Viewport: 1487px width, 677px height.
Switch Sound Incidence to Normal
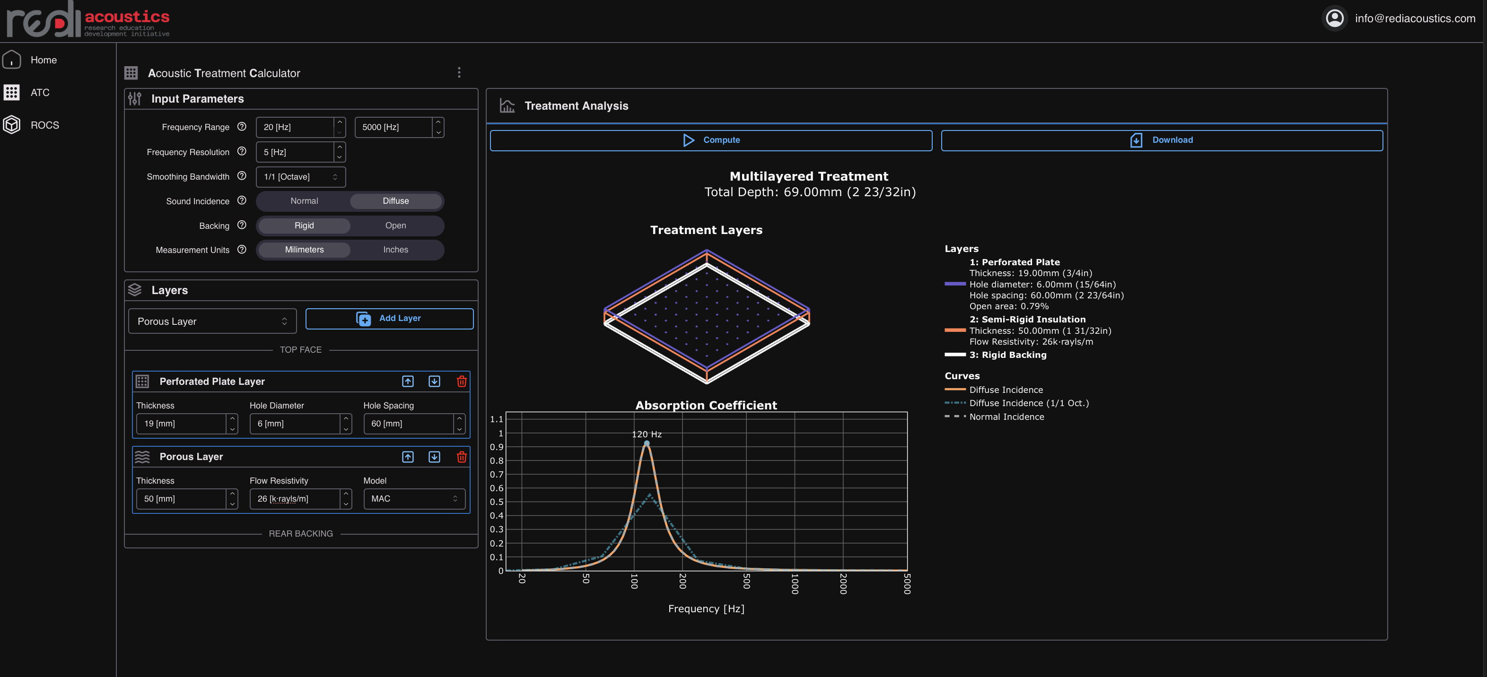click(x=304, y=201)
